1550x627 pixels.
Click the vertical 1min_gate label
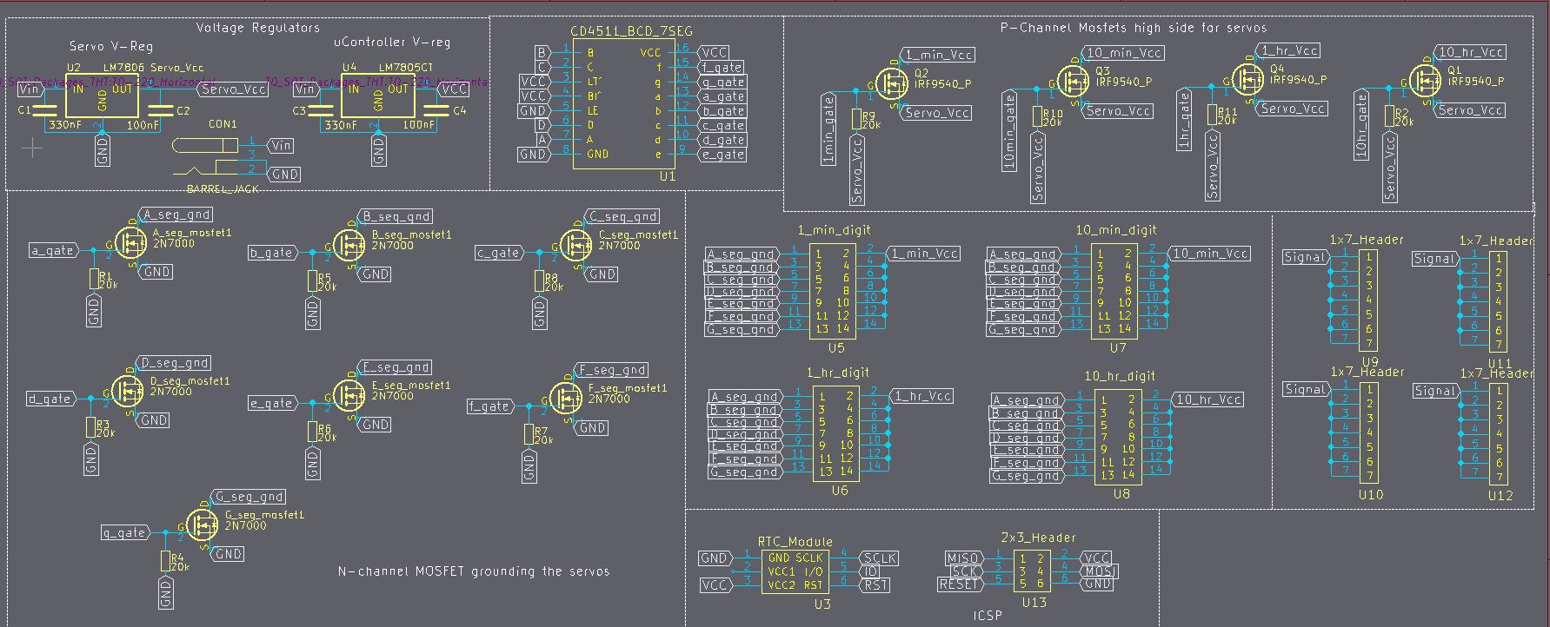coord(828,130)
